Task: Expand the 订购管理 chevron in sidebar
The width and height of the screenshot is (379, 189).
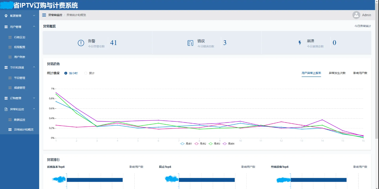Action: pos(34,98)
